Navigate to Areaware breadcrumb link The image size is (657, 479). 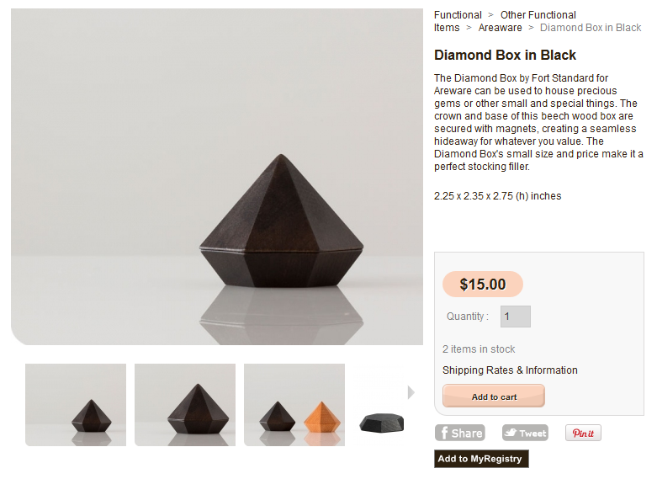point(500,28)
